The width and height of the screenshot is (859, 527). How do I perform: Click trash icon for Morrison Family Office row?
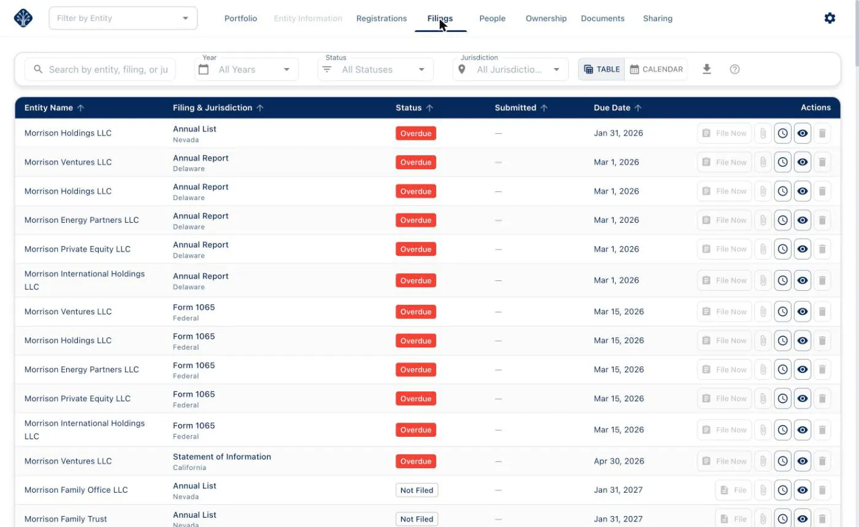pyautogui.click(x=822, y=490)
